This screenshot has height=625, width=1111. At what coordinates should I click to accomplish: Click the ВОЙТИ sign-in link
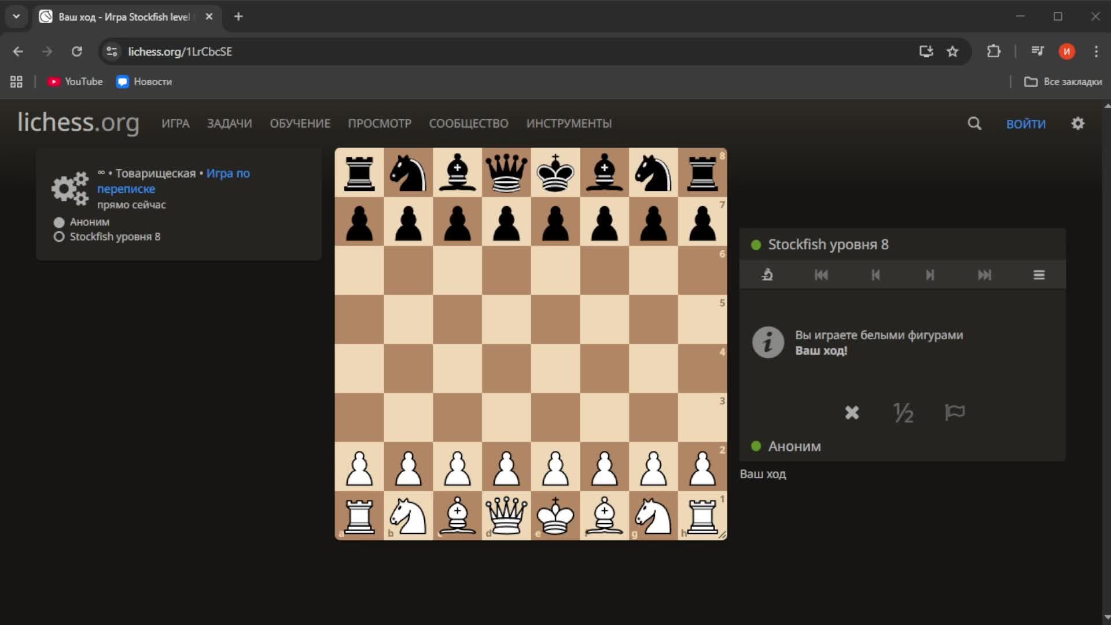tap(1025, 124)
